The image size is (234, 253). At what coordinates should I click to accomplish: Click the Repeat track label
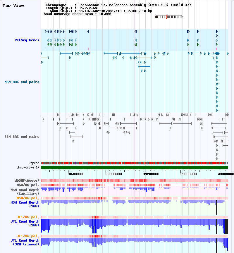[34, 163]
